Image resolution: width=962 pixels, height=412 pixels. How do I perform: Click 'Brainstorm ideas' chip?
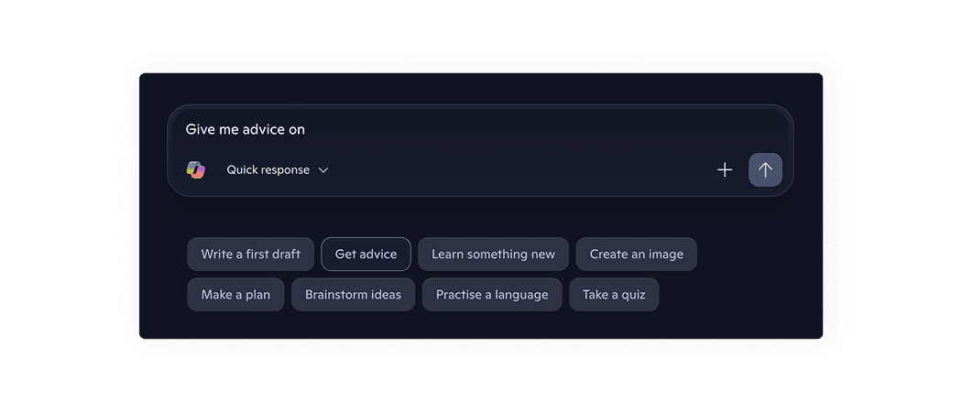[353, 294]
